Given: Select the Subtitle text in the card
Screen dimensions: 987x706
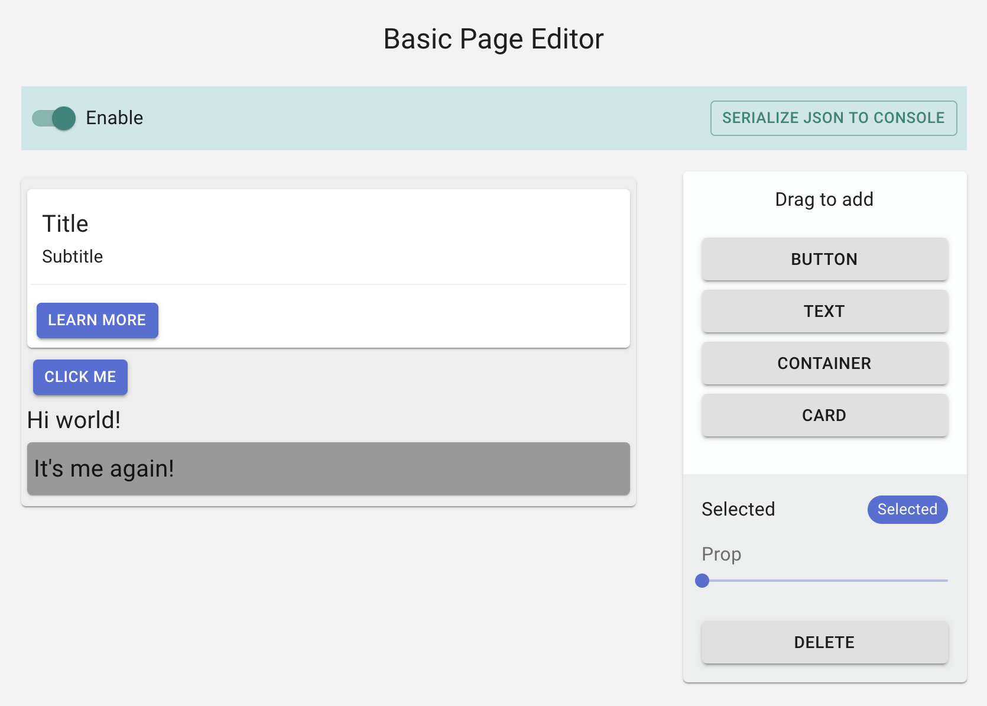Looking at the screenshot, I should [x=72, y=257].
